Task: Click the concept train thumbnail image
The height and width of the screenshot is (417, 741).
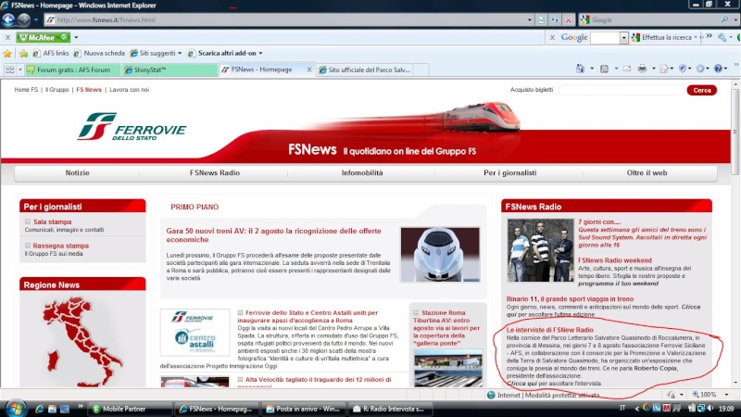Action: [440, 254]
